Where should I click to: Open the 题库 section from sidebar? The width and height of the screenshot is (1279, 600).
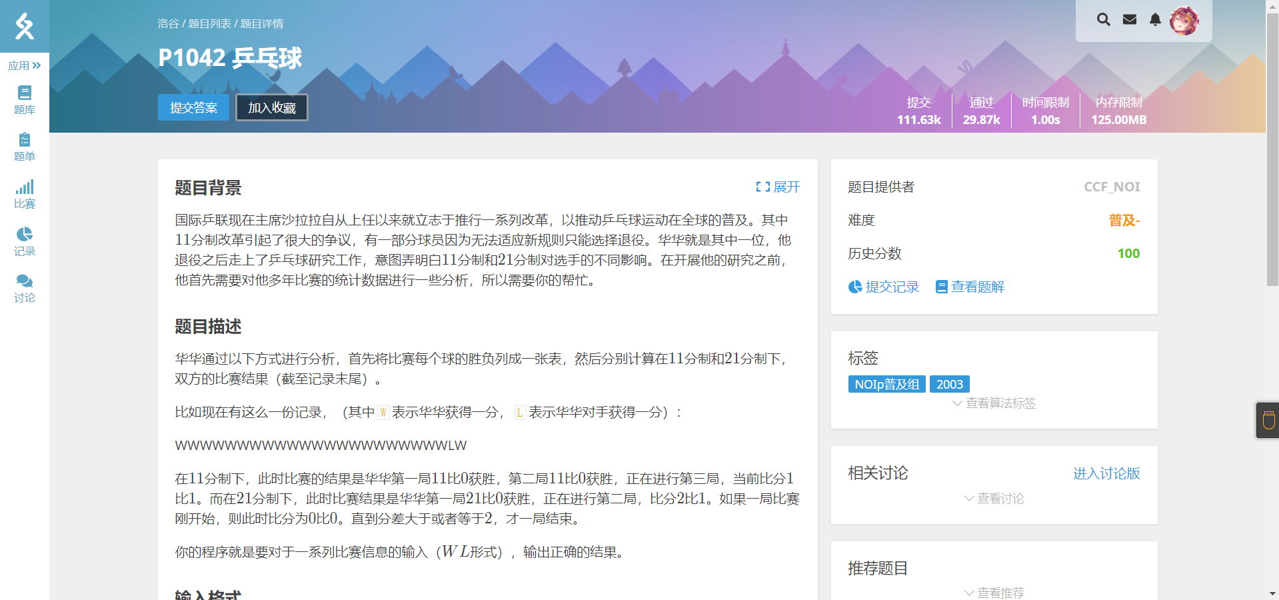(24, 100)
